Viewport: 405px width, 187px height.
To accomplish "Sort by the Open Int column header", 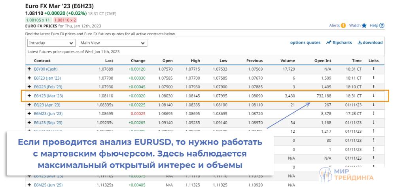I will tap(323, 61).
